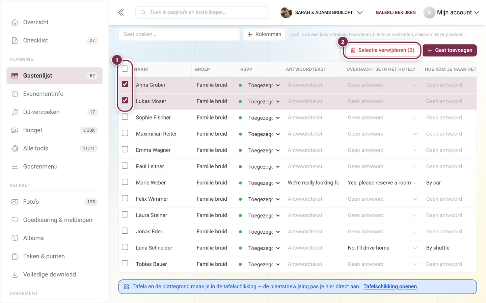The image size is (486, 303).
Task: Click the Alle tools puzzle icon
Action: [15, 148]
